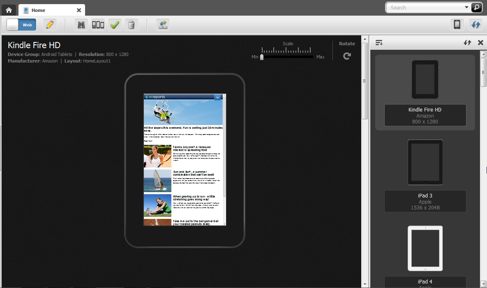
Task: Select the Kindle Fire HD device thumbnail
Action: 425,80
